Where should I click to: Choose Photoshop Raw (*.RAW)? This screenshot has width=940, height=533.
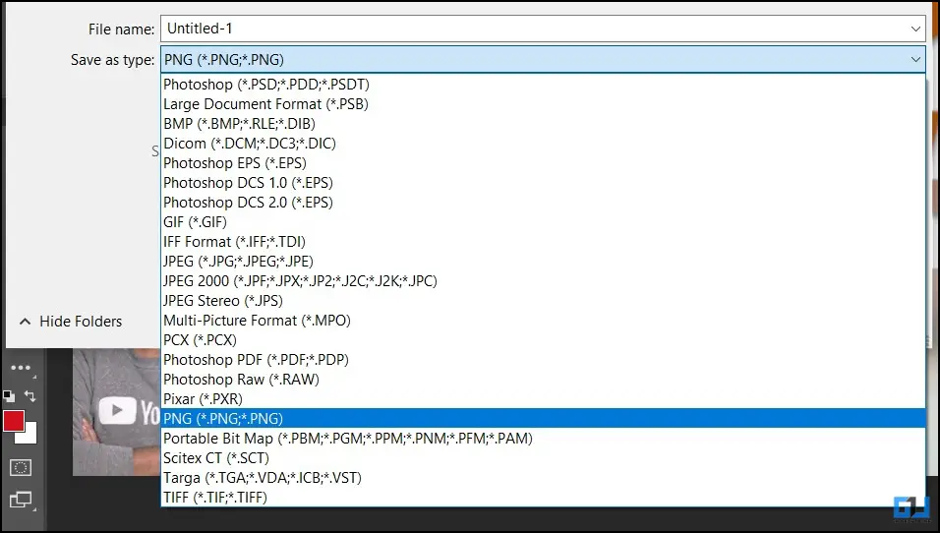pos(543,380)
